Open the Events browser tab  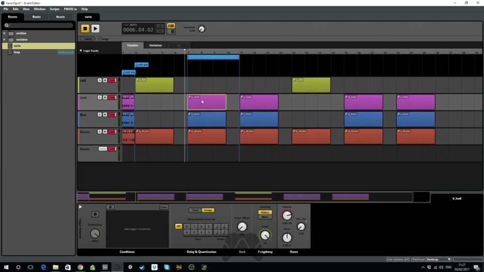13,16
